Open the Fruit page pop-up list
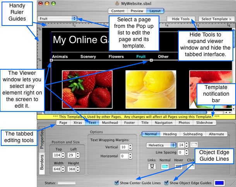The height and width of the screenshot is (187, 236). [57, 18]
